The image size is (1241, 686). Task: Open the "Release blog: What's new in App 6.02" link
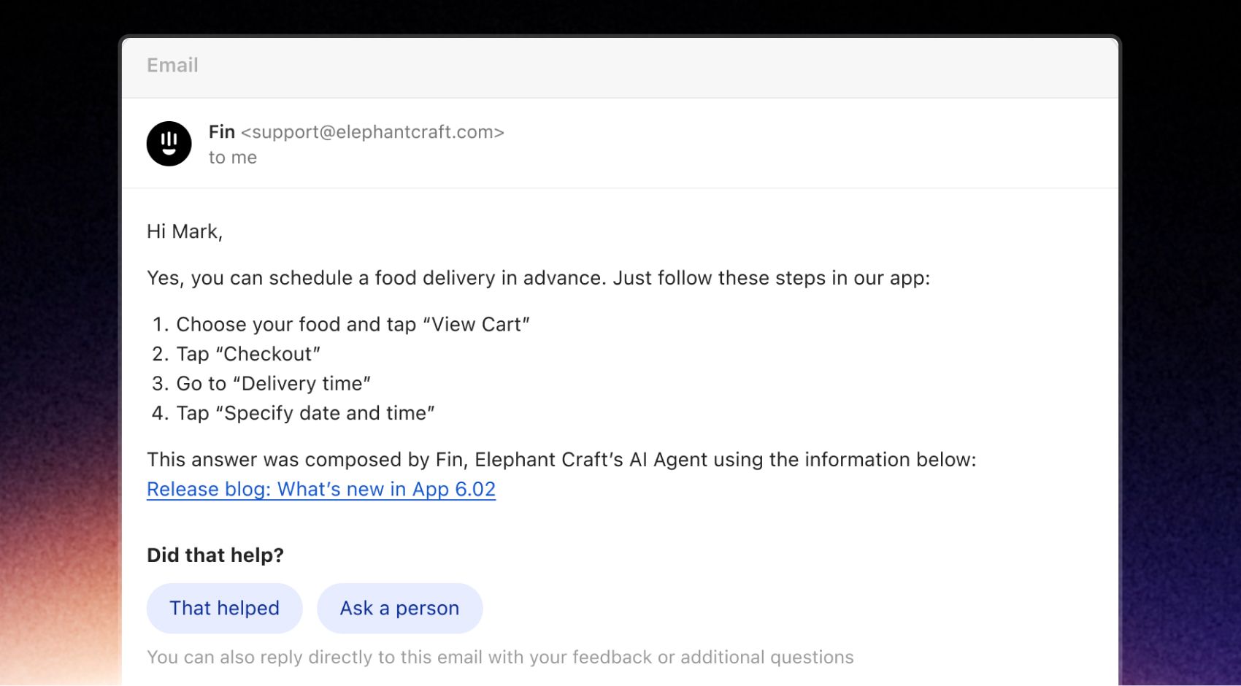[321, 489]
